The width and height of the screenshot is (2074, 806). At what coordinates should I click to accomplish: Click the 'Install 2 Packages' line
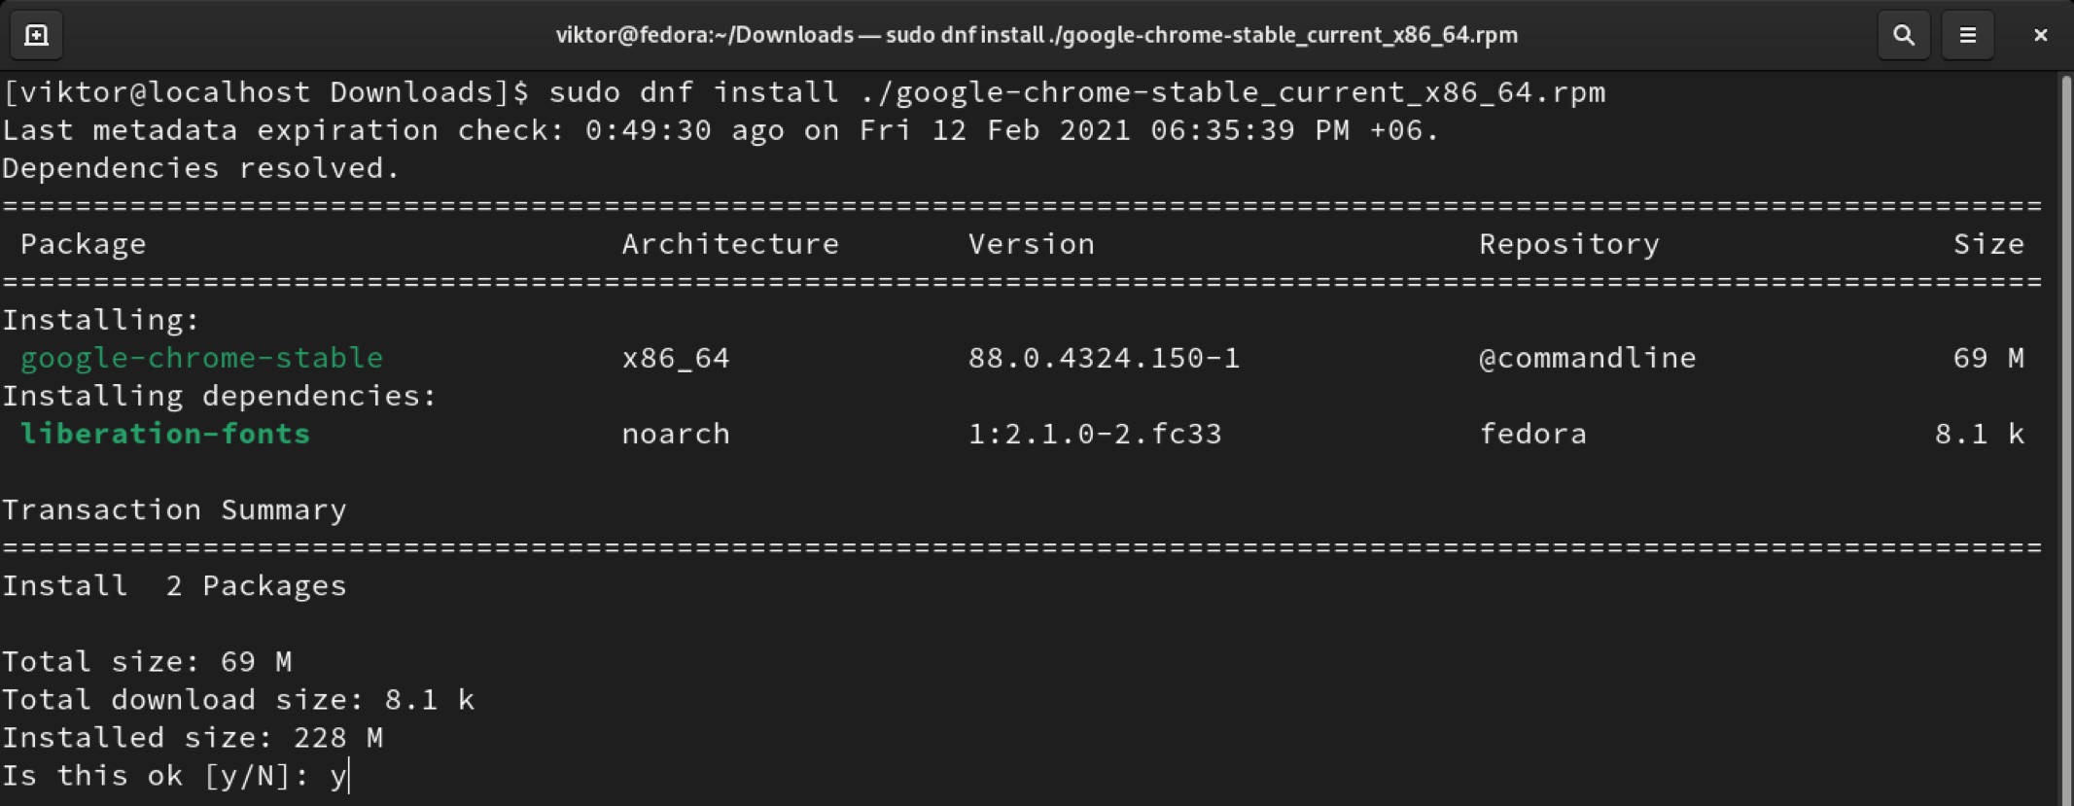click(174, 586)
